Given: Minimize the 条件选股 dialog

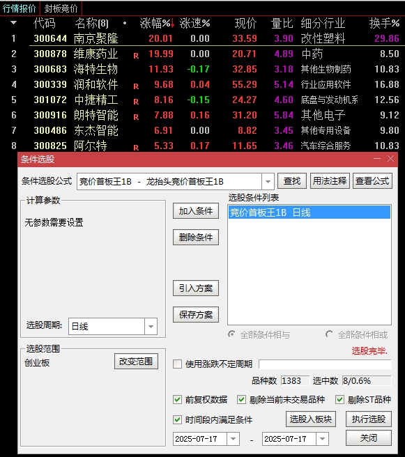Looking at the screenshot, I should 377,159.
